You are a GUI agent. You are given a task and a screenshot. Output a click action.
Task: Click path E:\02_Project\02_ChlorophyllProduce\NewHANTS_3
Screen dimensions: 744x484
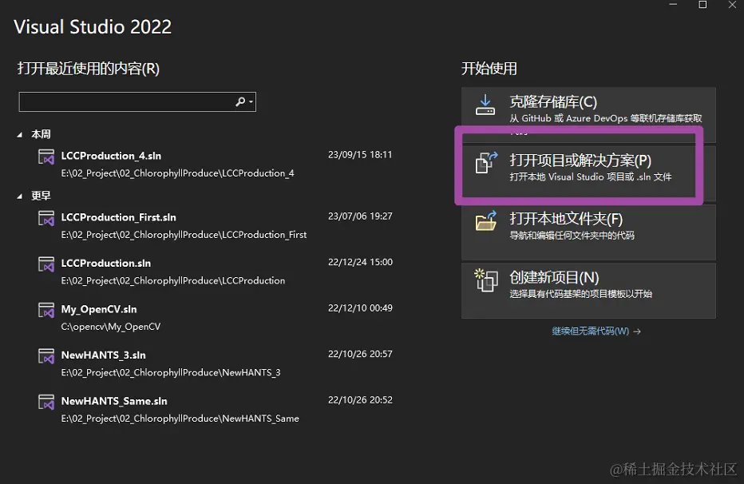pyautogui.click(x=171, y=373)
